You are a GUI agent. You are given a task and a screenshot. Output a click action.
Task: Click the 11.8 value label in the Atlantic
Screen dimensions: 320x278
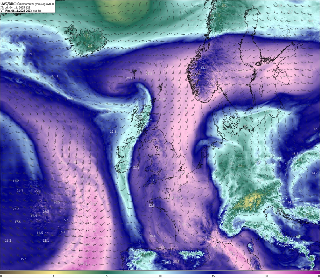(30, 163)
